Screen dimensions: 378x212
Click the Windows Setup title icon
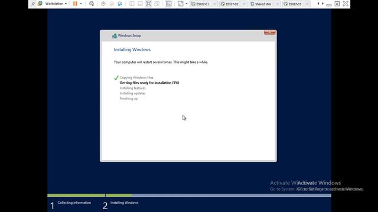point(115,36)
